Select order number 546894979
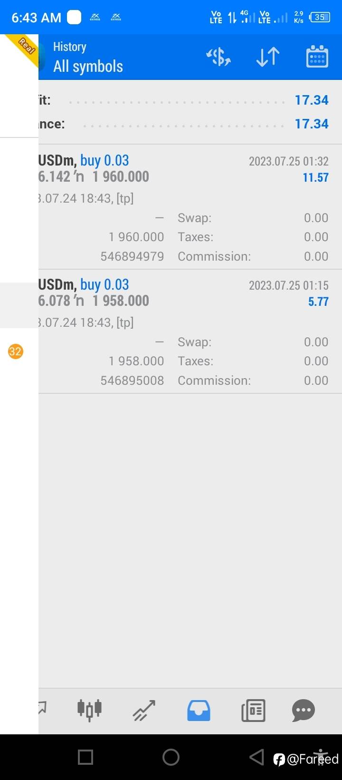342x780 pixels. click(x=132, y=256)
